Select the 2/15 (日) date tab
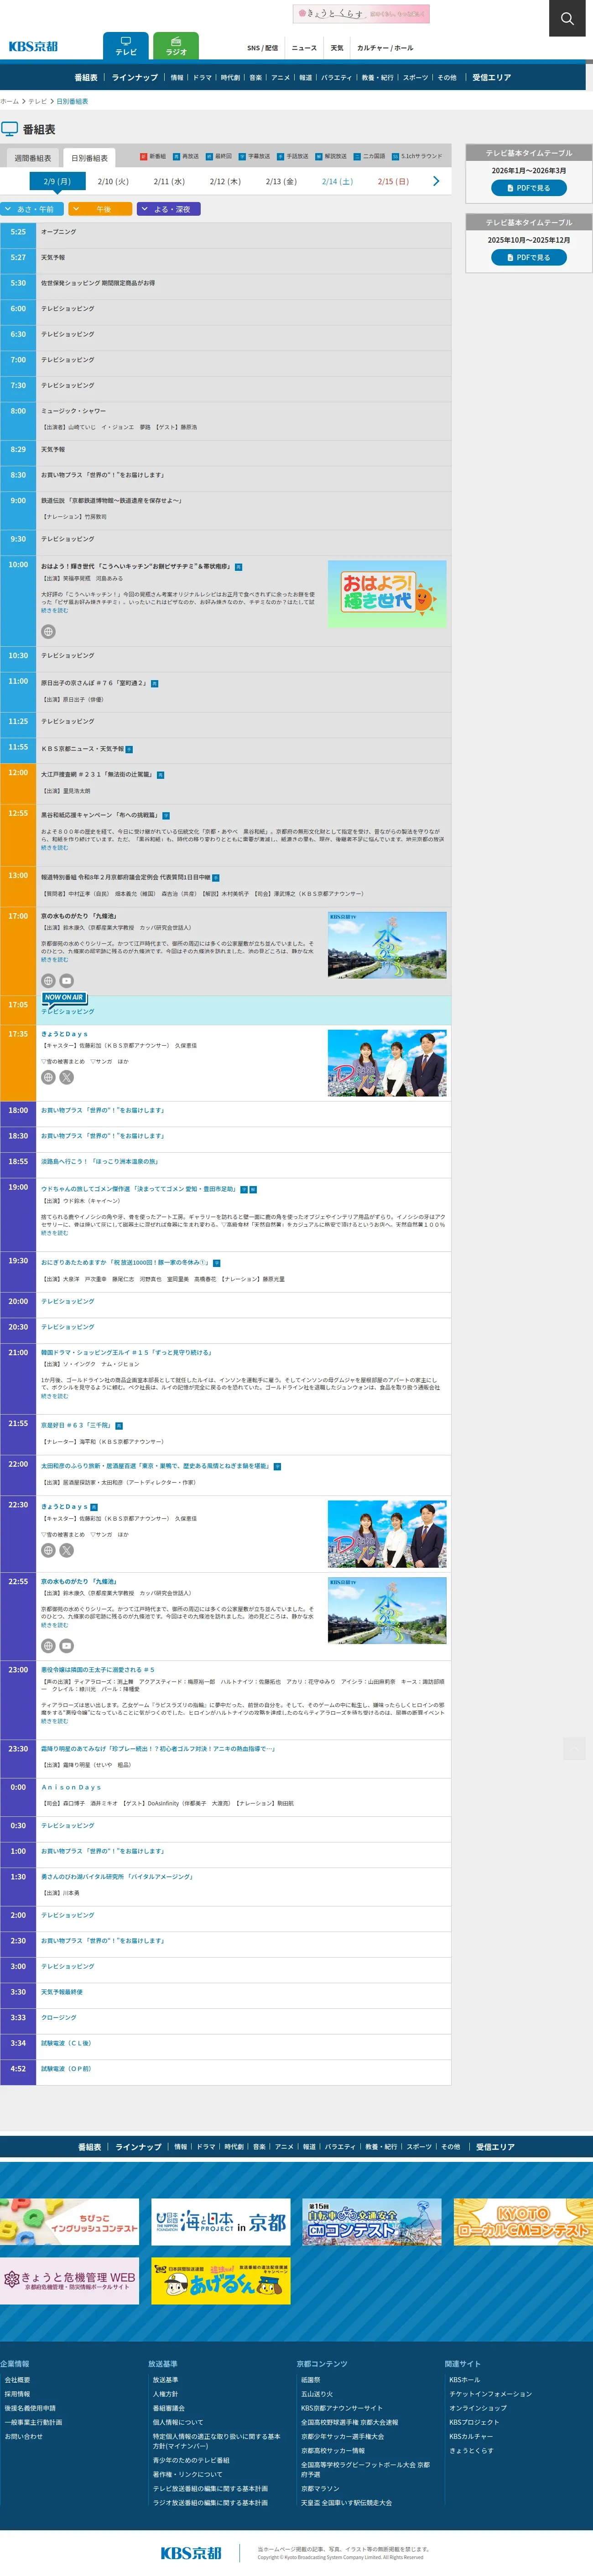 [392, 181]
